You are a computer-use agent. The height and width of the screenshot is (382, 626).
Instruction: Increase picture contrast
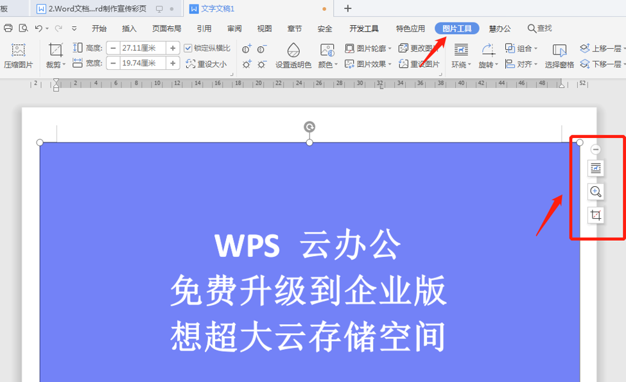(x=247, y=49)
